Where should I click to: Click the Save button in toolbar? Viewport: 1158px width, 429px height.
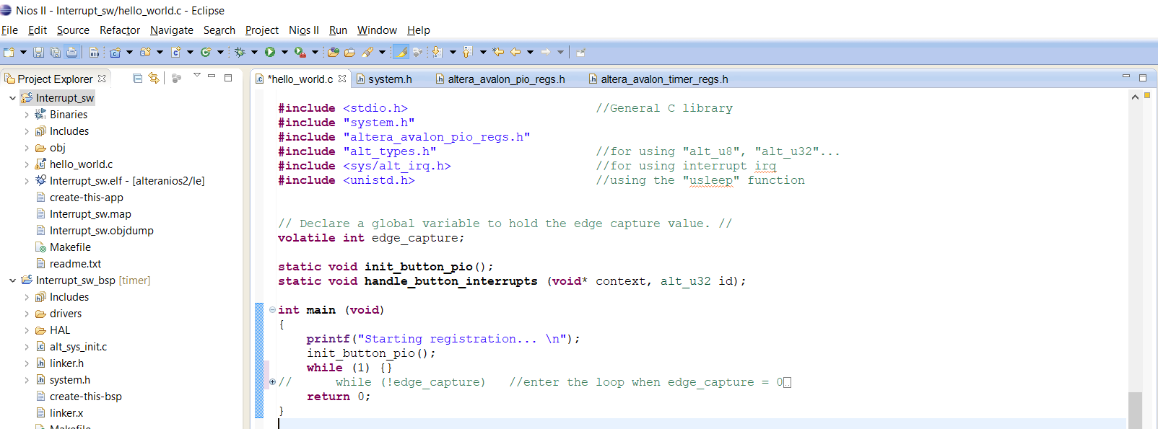[39, 52]
